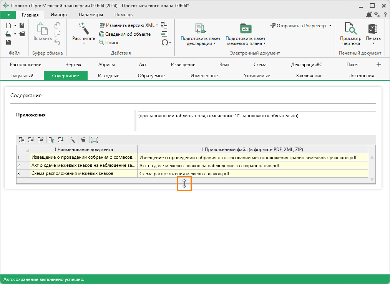
Task: Open dropdown next to Отправить в Росреестр
Action: [330, 26]
